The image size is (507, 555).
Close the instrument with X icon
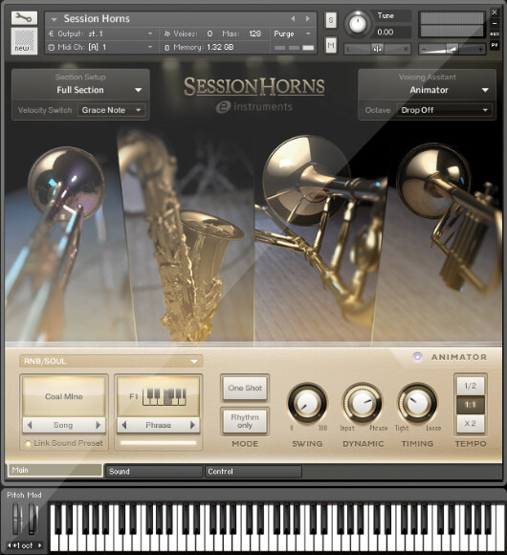495,12
